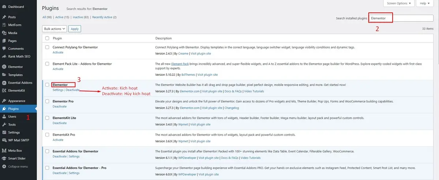Open the Bulk actions dropdown
Screen dimensions: 439x180
55,29
